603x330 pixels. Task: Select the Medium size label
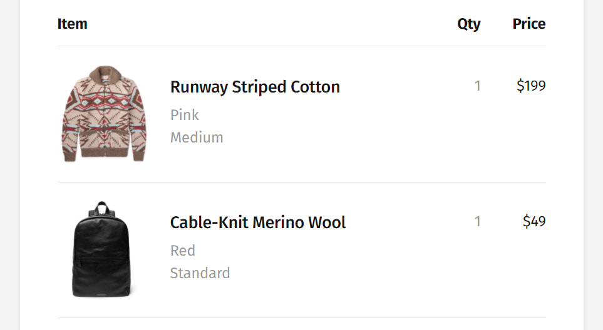click(197, 137)
